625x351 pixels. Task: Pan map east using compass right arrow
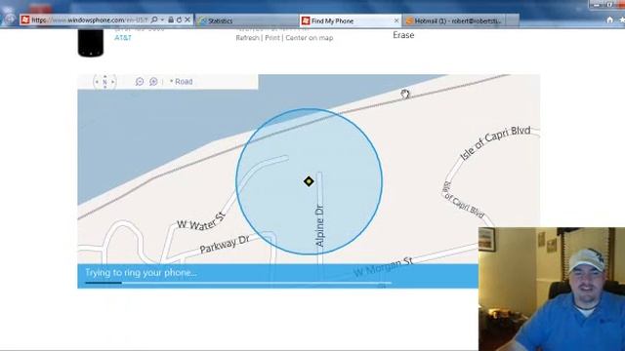coord(113,82)
